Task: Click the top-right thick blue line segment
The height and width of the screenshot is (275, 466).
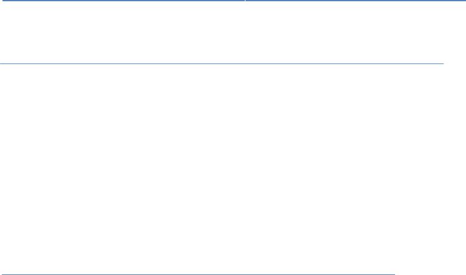Action: click(x=356, y=1)
